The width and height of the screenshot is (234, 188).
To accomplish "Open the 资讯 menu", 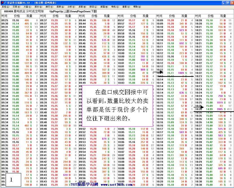I will [93, 7].
